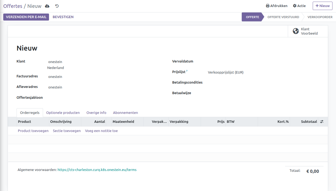This screenshot has height=191, width=336.
Task: Select the Abonnementen tab
Action: [x=125, y=113]
